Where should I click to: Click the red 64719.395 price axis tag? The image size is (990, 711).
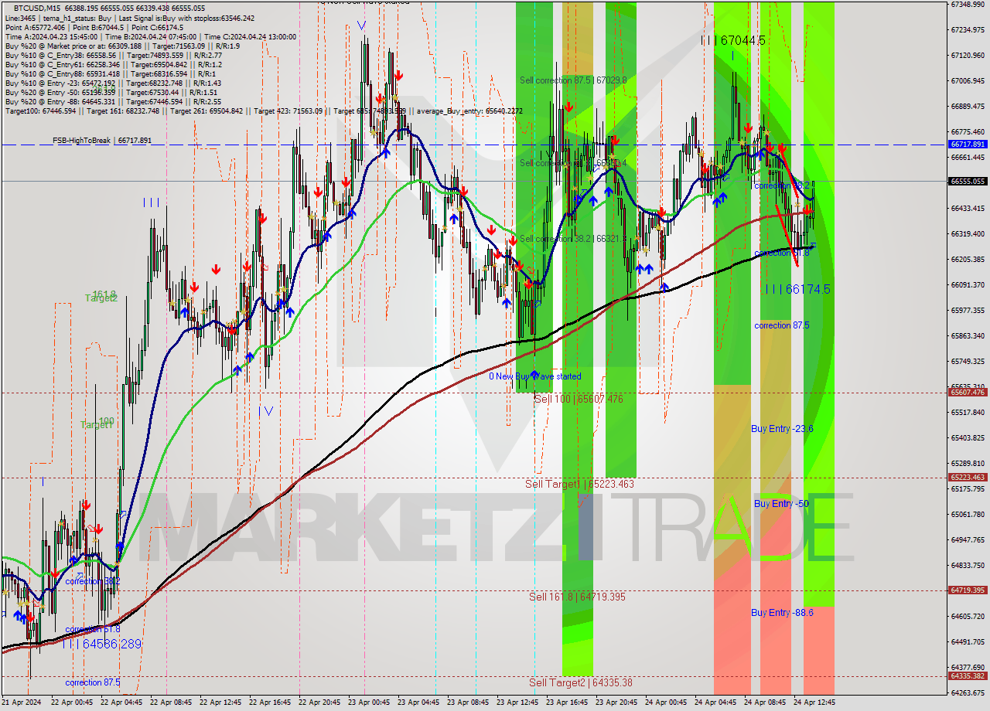coord(968,590)
